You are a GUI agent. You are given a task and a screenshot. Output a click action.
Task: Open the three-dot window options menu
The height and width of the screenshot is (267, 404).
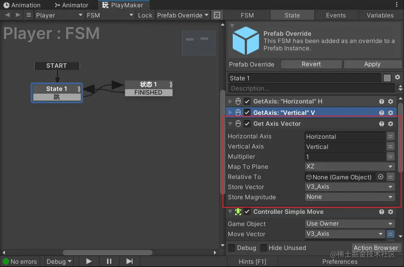click(x=397, y=4)
